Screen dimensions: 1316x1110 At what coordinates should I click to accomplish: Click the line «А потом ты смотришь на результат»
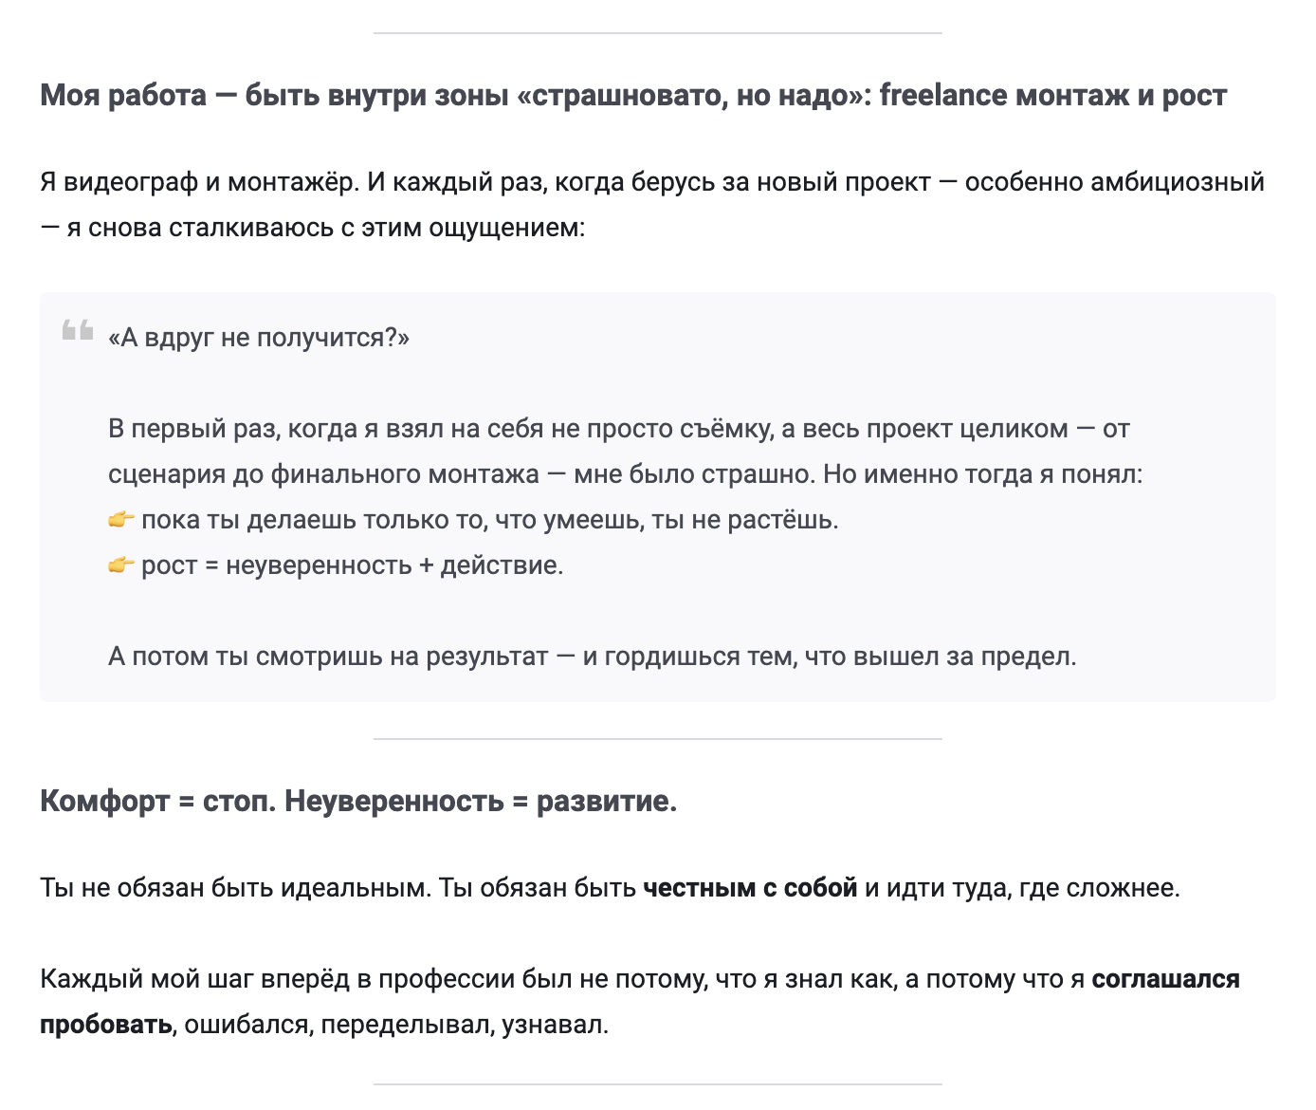point(592,657)
